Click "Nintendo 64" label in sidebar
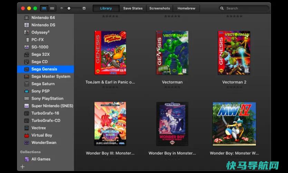This screenshot has width=288, height=173. [43, 18]
